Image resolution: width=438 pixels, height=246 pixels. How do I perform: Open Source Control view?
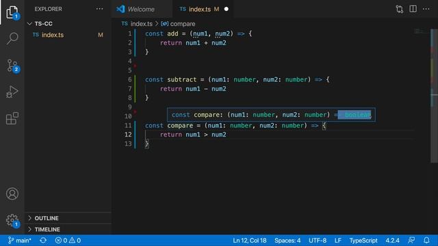(12, 66)
